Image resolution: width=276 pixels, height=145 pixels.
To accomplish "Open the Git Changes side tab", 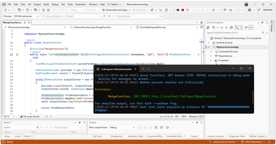I will 272,26.
